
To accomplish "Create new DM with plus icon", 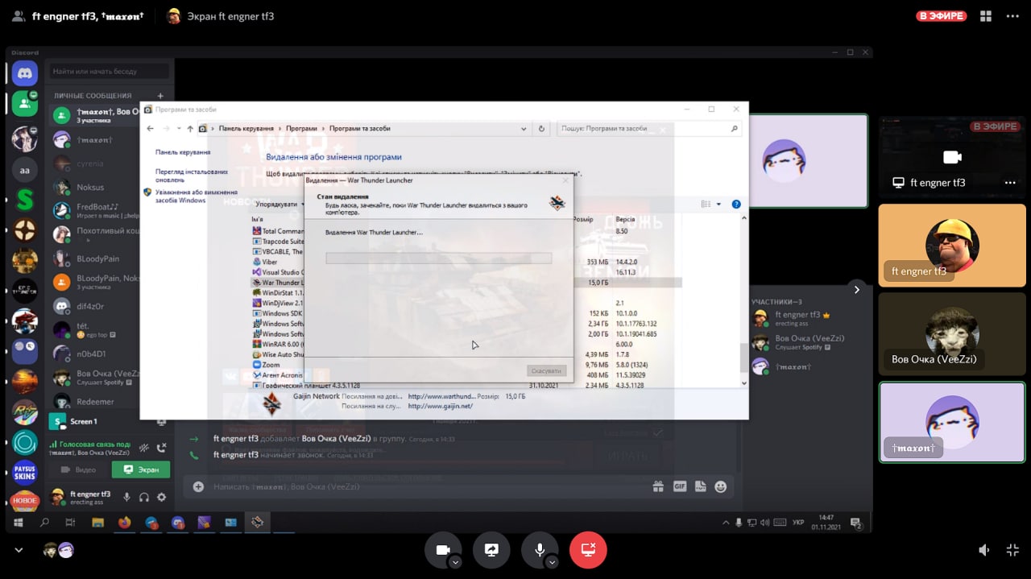I will (161, 96).
